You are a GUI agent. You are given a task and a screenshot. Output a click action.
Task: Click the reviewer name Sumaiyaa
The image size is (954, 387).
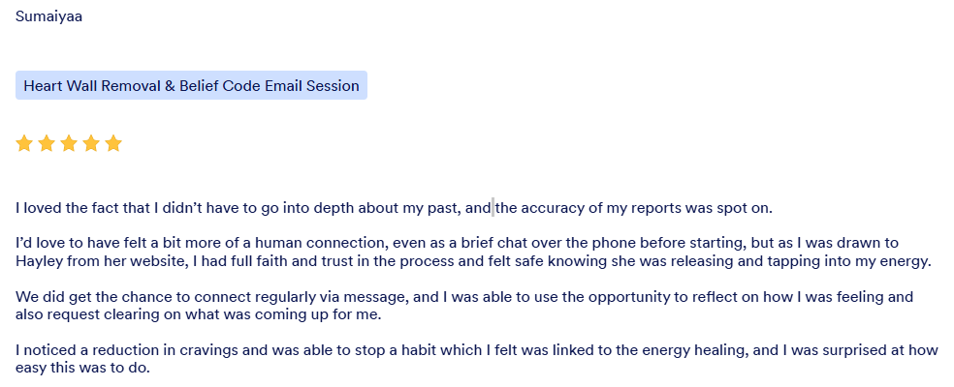(48, 16)
